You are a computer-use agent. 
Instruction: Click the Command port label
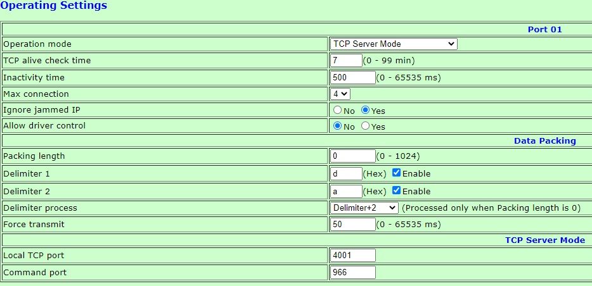[35, 273]
